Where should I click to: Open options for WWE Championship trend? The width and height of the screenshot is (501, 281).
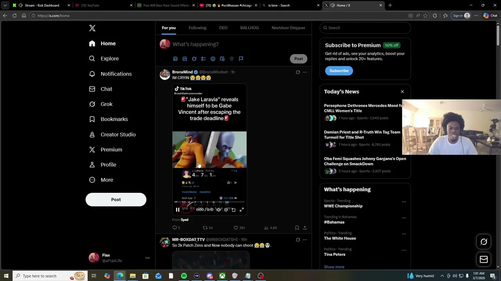[404, 202]
